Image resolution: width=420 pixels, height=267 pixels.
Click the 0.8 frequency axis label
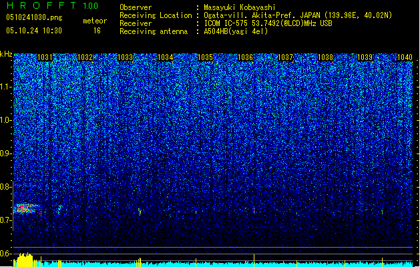click(x=5, y=187)
